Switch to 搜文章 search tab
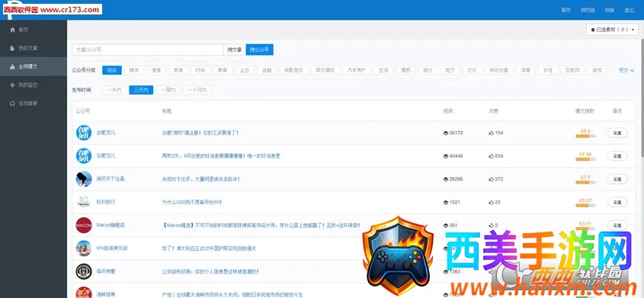Viewport: 644px width, 298px height. pyautogui.click(x=235, y=50)
